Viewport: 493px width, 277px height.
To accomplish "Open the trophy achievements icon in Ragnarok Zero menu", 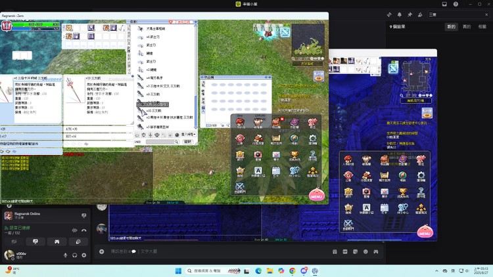I will pyautogui.click(x=294, y=154).
